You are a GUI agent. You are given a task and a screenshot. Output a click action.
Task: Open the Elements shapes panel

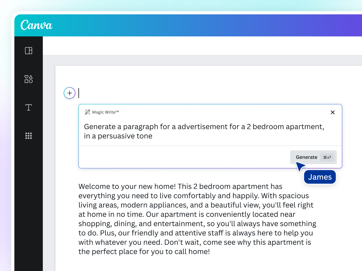pos(29,79)
